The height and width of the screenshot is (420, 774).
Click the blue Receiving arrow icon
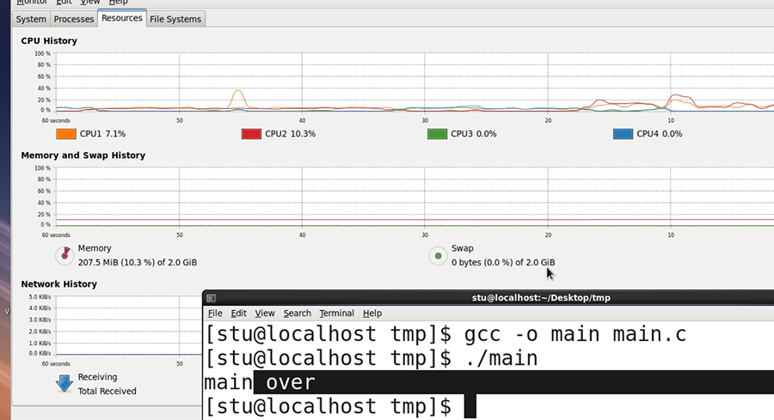tap(64, 383)
